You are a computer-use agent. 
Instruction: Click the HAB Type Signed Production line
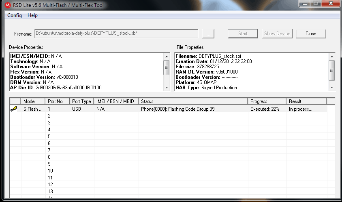[206, 88]
